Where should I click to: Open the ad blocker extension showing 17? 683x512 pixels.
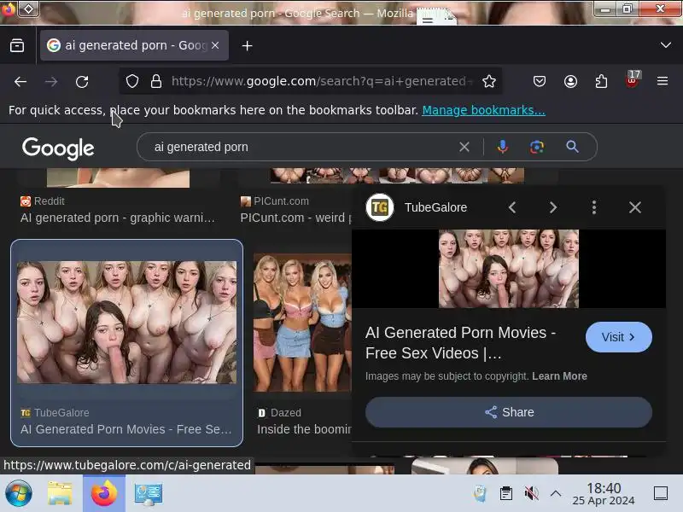tap(632, 79)
